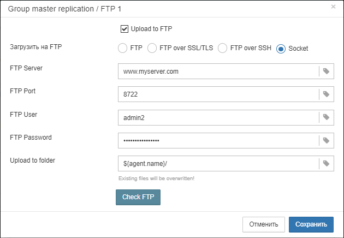Close the Group master replication dialog
The height and width of the screenshot is (238, 344).
[x=333, y=7]
